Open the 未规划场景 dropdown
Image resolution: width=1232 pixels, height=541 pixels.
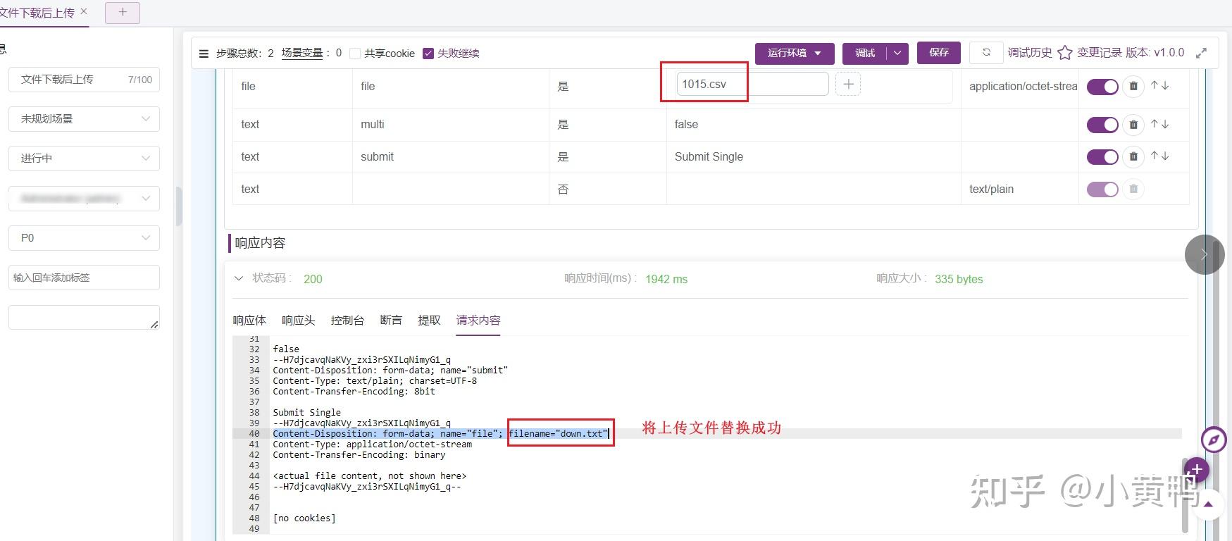pyautogui.click(x=84, y=118)
